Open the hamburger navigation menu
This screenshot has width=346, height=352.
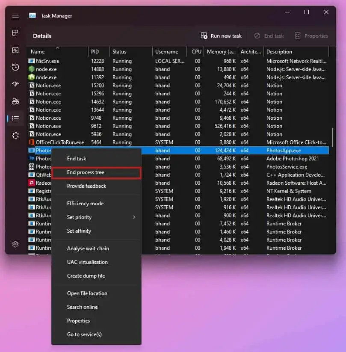point(15,16)
